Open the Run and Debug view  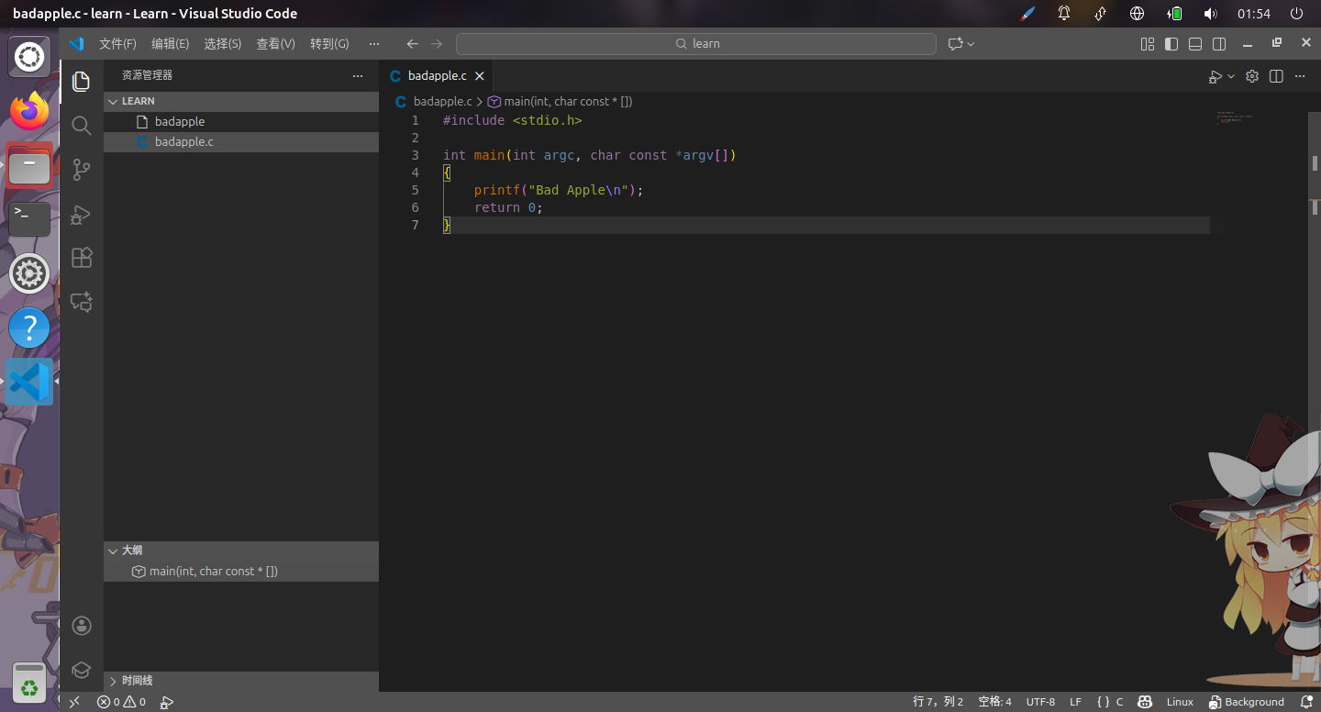81,214
